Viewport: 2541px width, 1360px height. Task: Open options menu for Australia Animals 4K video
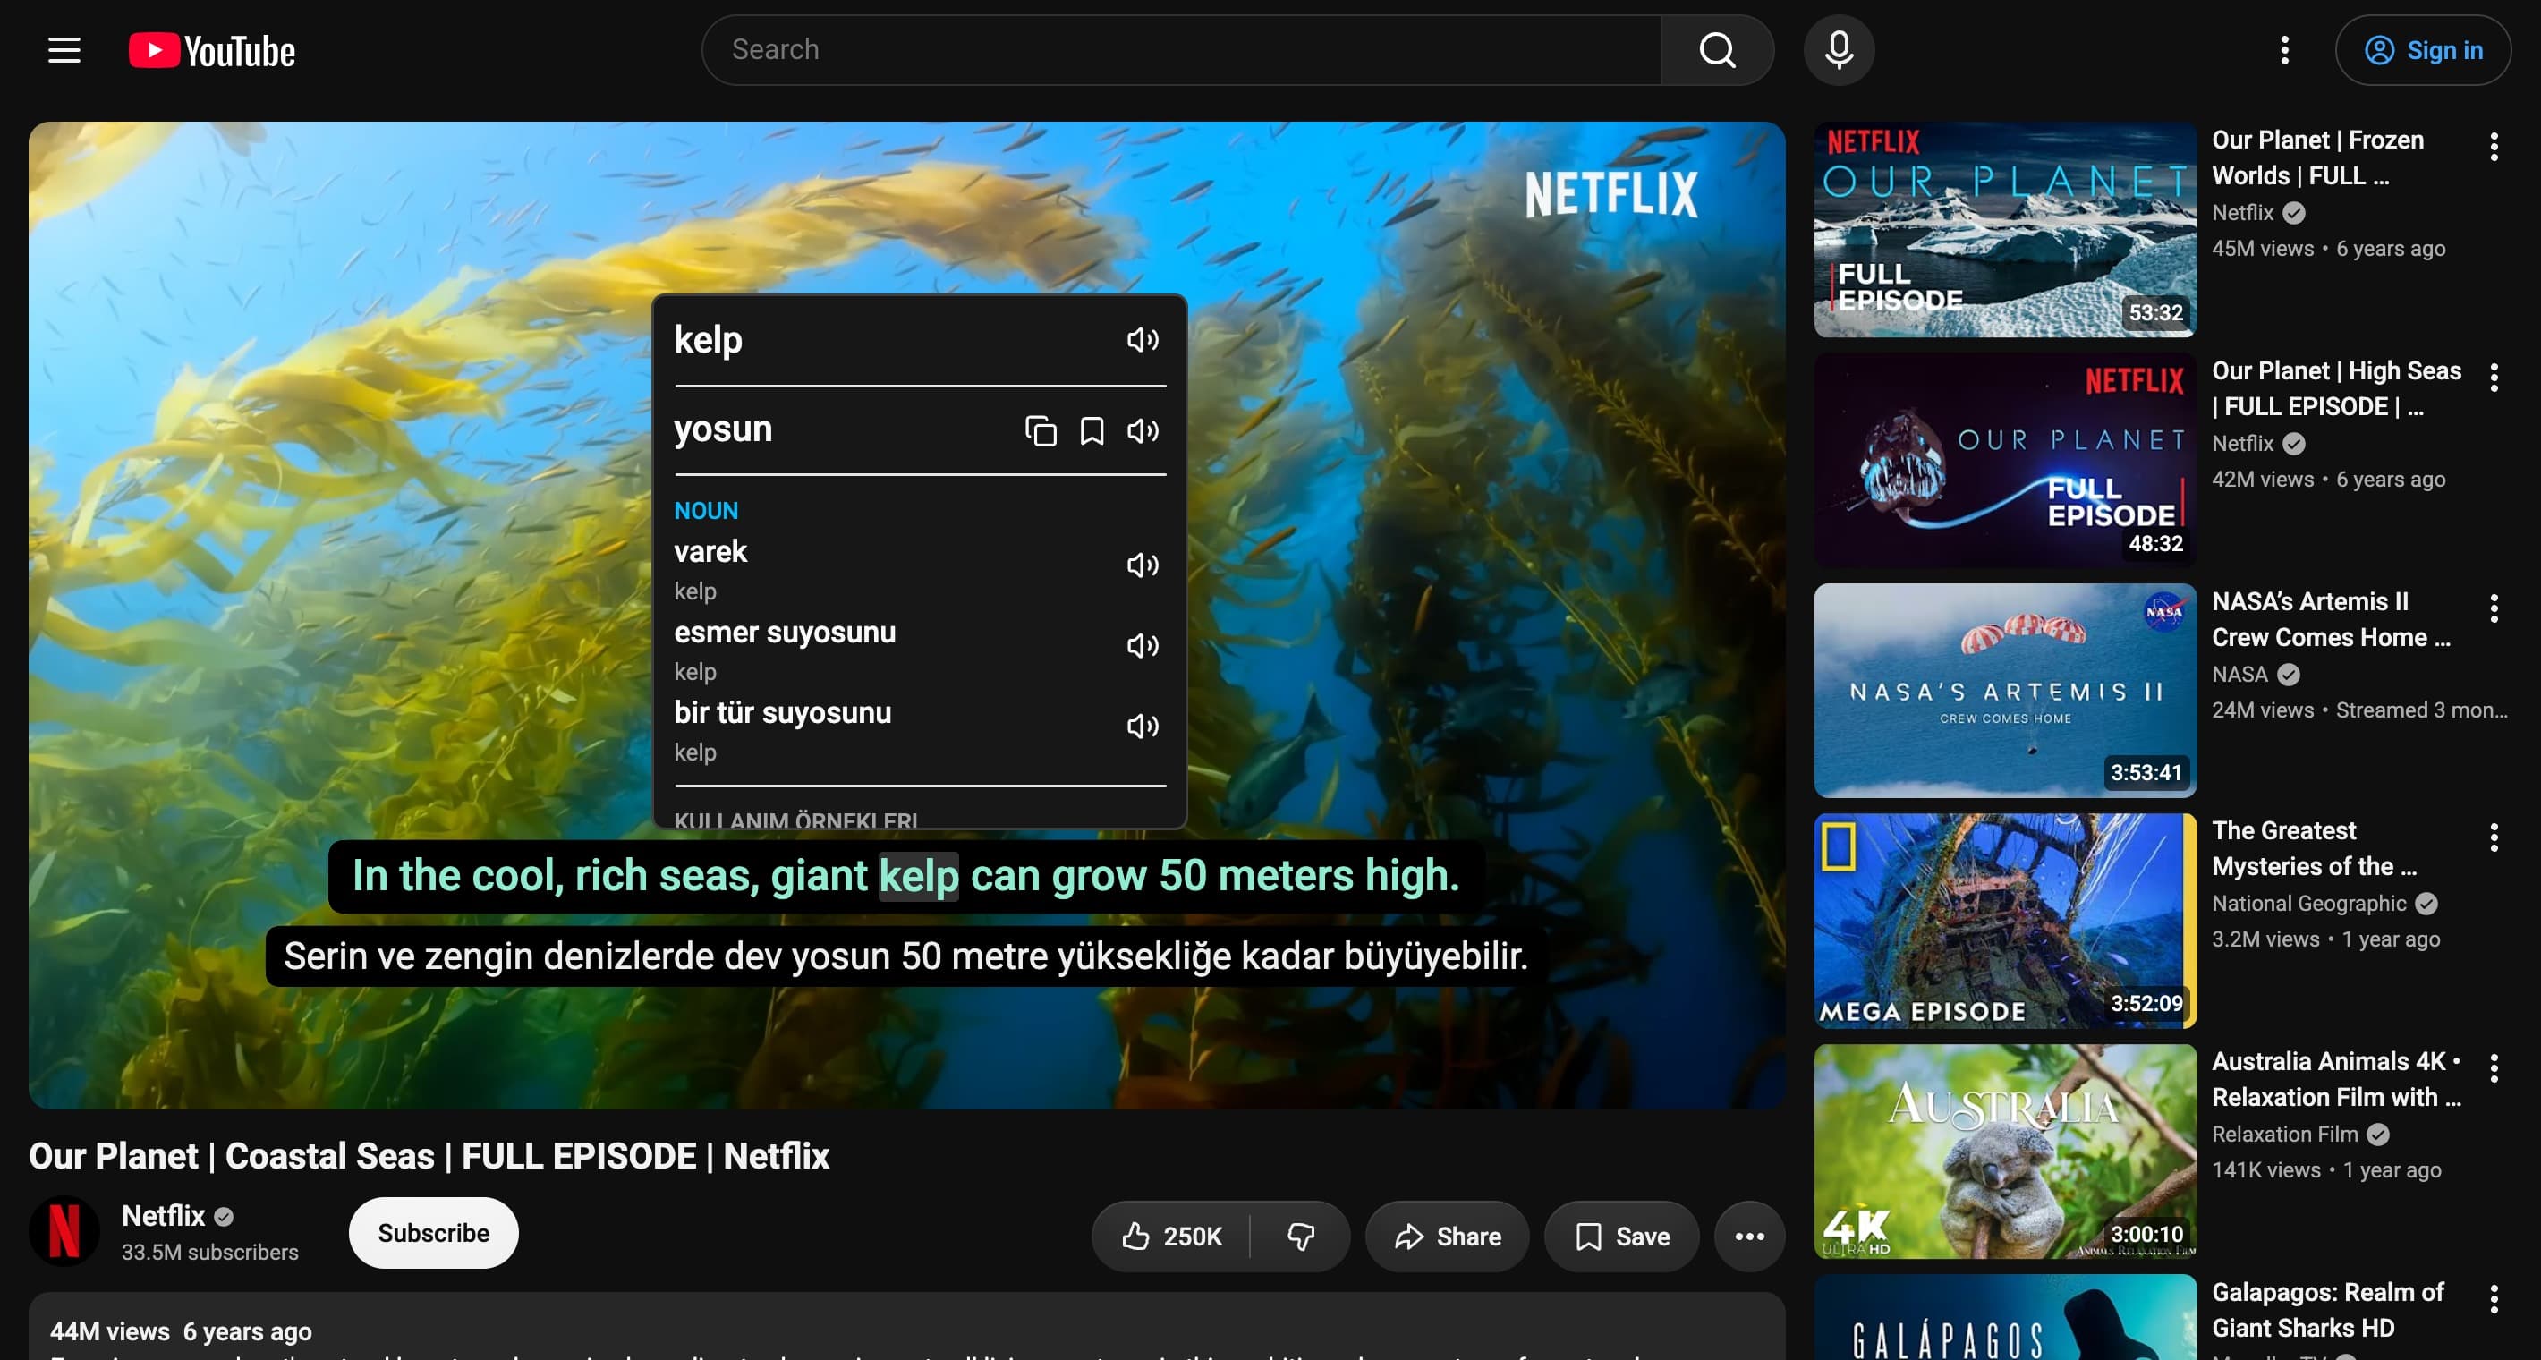2494,1069
